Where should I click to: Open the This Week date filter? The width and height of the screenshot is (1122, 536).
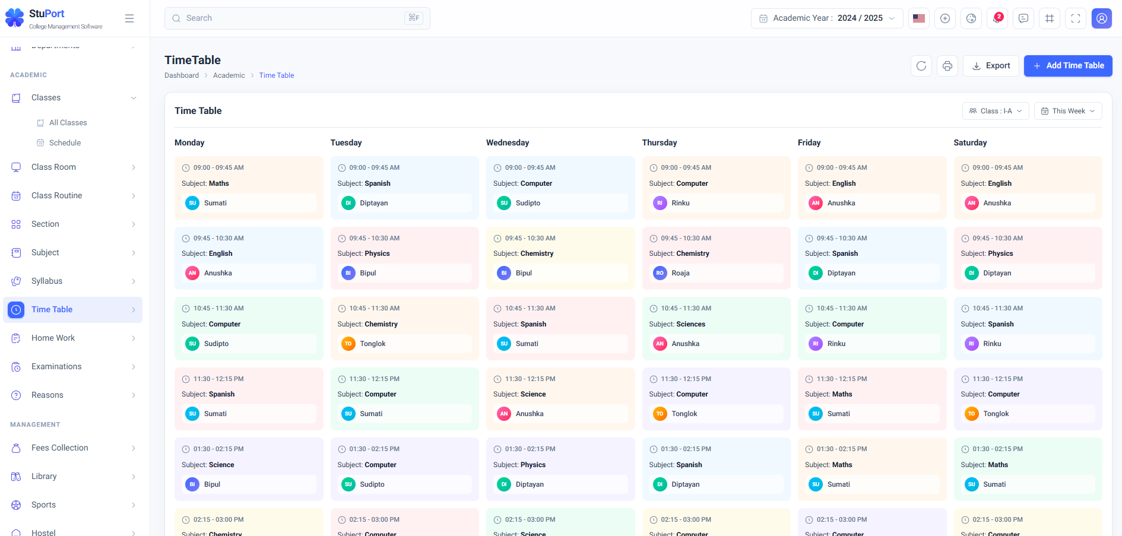pos(1068,111)
